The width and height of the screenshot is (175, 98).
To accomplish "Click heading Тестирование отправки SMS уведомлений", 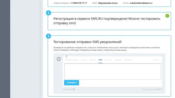I will pos(87,42).
